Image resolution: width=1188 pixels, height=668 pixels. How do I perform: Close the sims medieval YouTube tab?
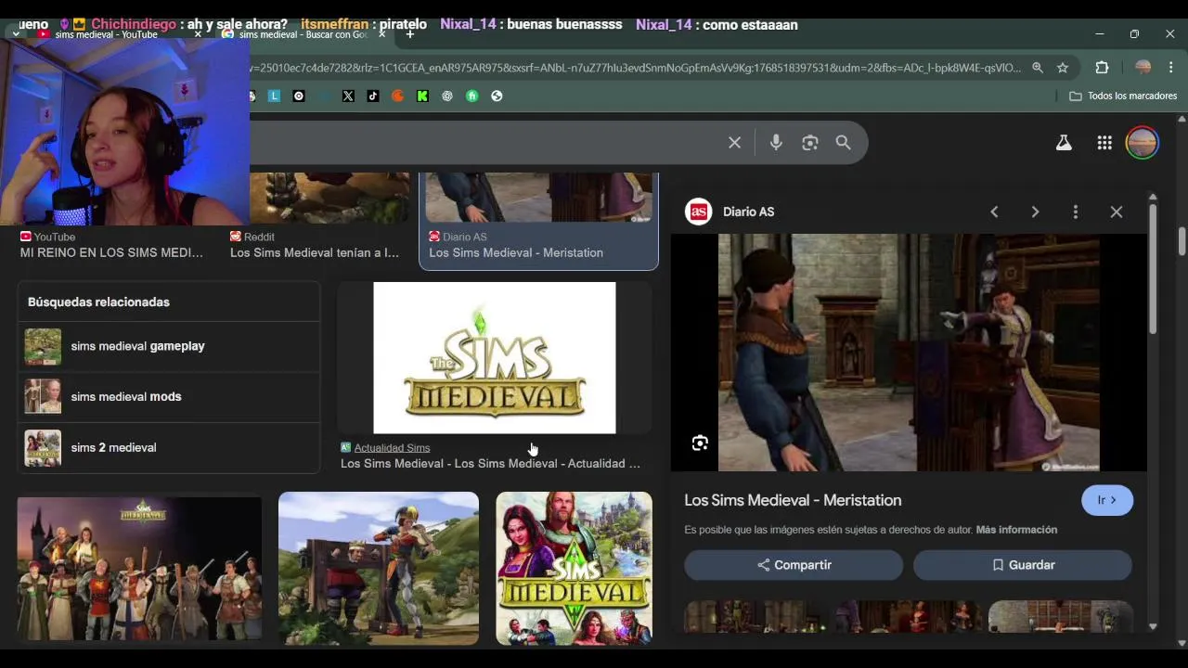[197, 34]
